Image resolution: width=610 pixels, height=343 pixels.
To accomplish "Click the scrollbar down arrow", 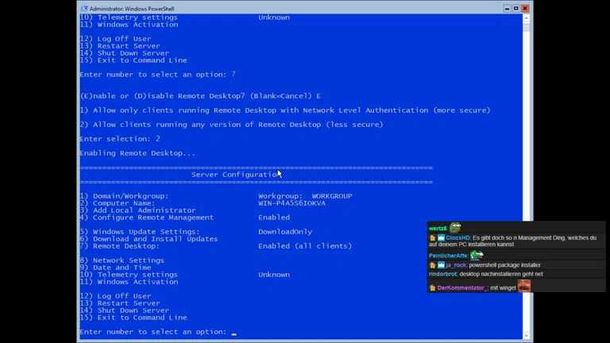I will (526, 335).
